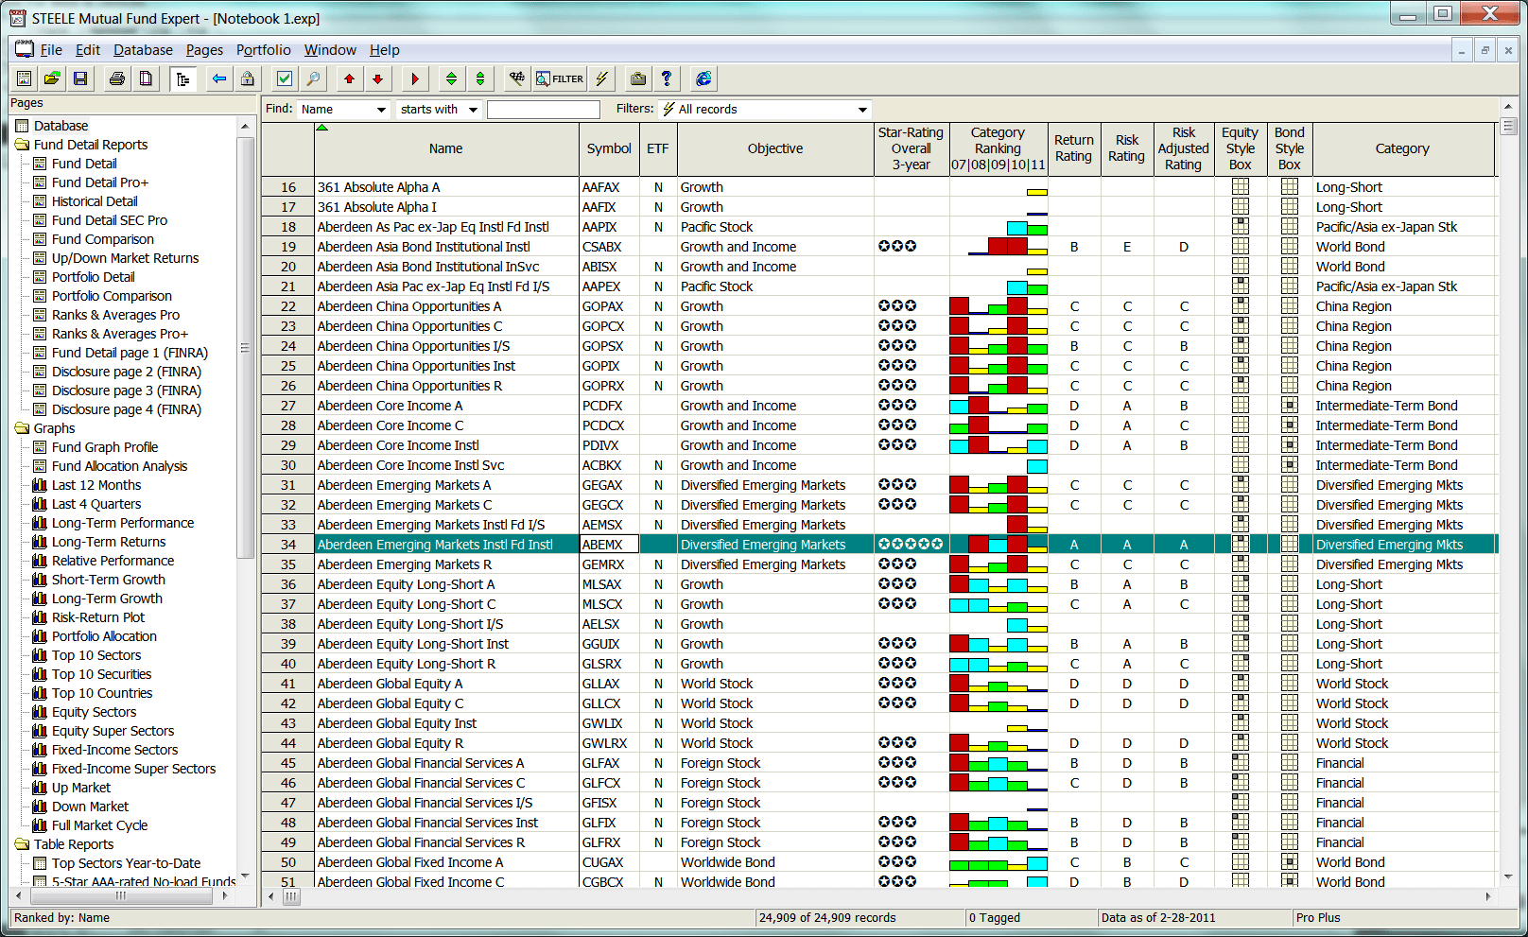Click the green converging arrows icon
Screen dimensions: 1528x937
click(480, 78)
